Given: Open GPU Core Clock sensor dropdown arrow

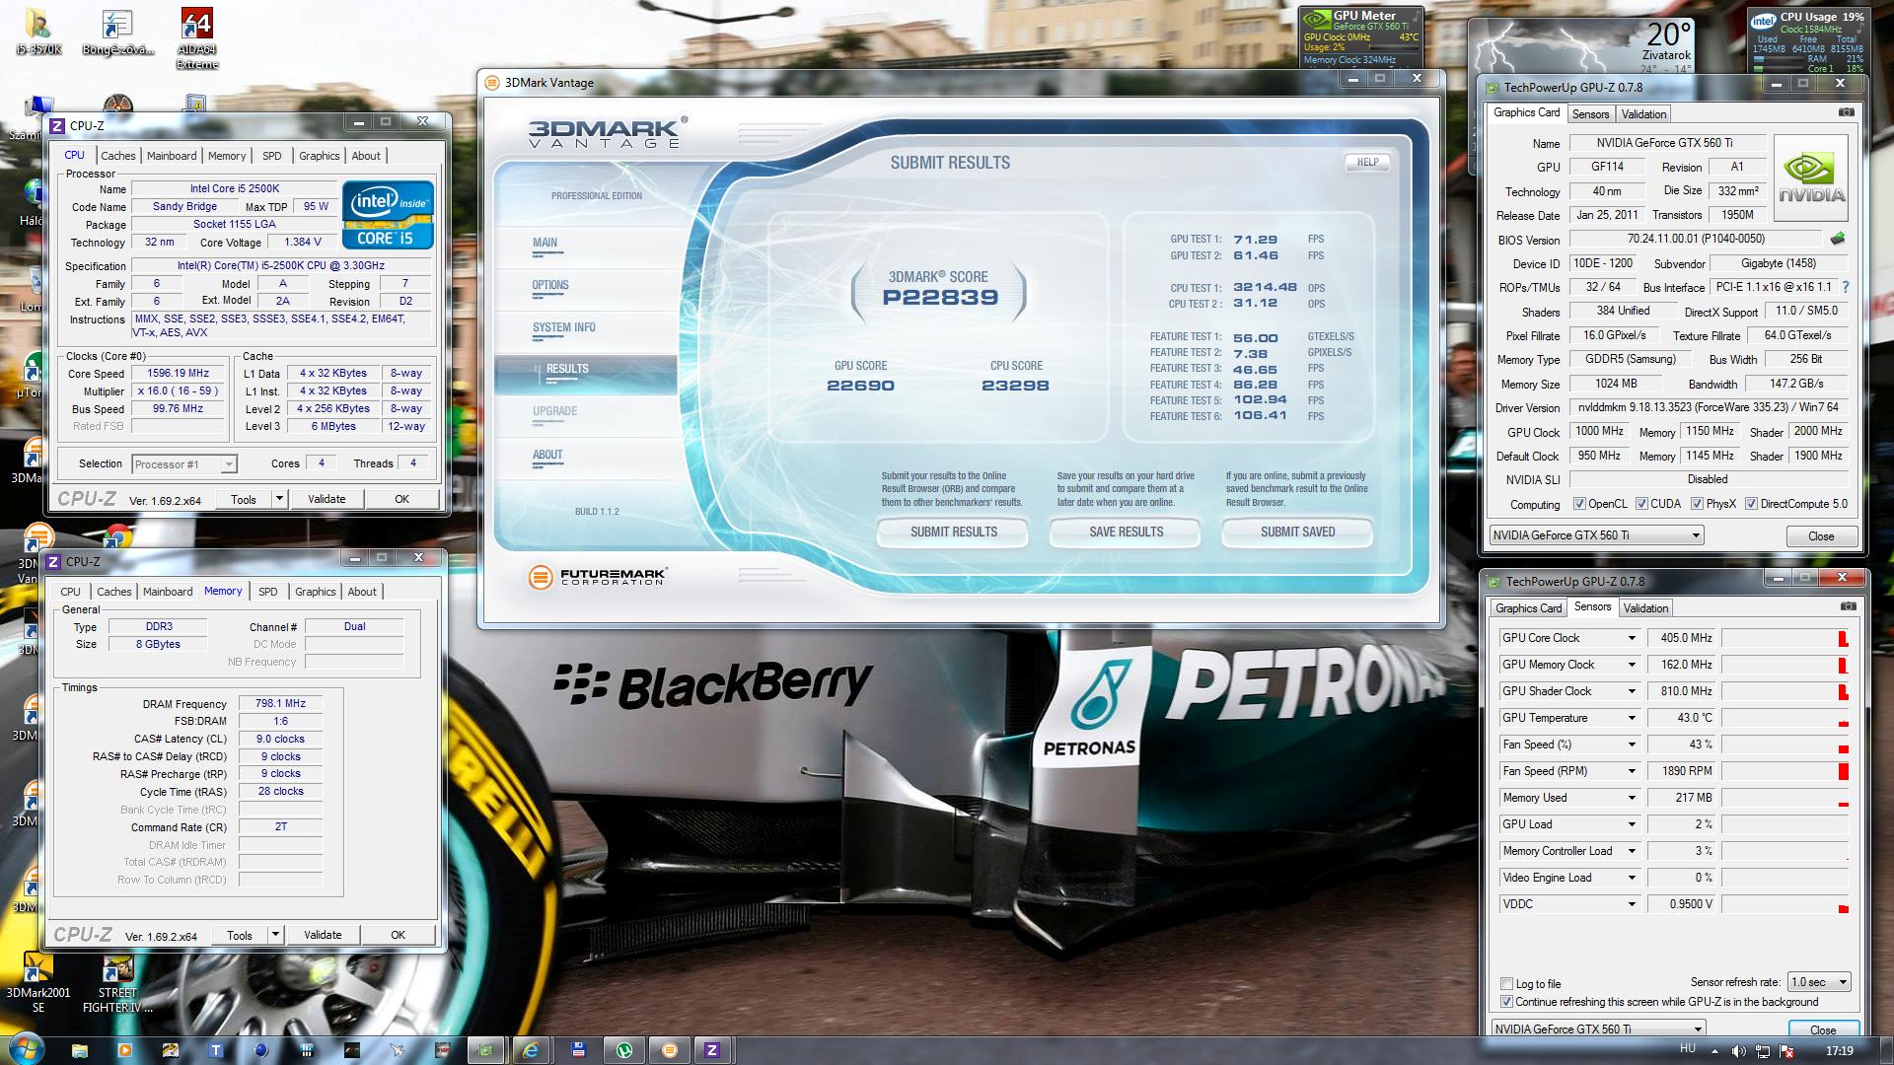Looking at the screenshot, I should point(1632,638).
